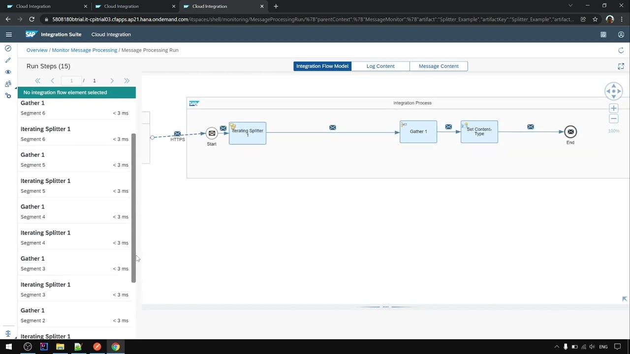The image size is (630, 354).
Task: Click the run steps page number field
Action: (71, 81)
